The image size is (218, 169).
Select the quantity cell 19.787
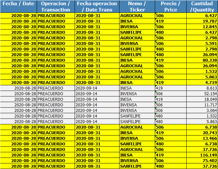pos(202,21)
